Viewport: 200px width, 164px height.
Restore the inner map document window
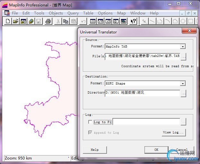click(188, 13)
